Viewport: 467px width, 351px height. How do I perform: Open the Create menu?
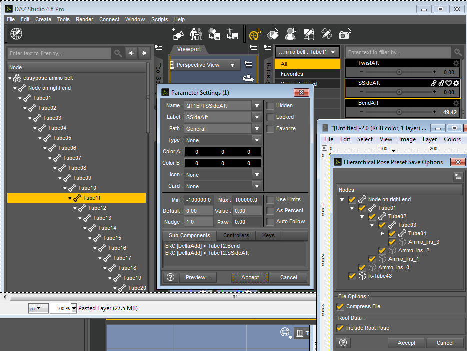(43, 19)
